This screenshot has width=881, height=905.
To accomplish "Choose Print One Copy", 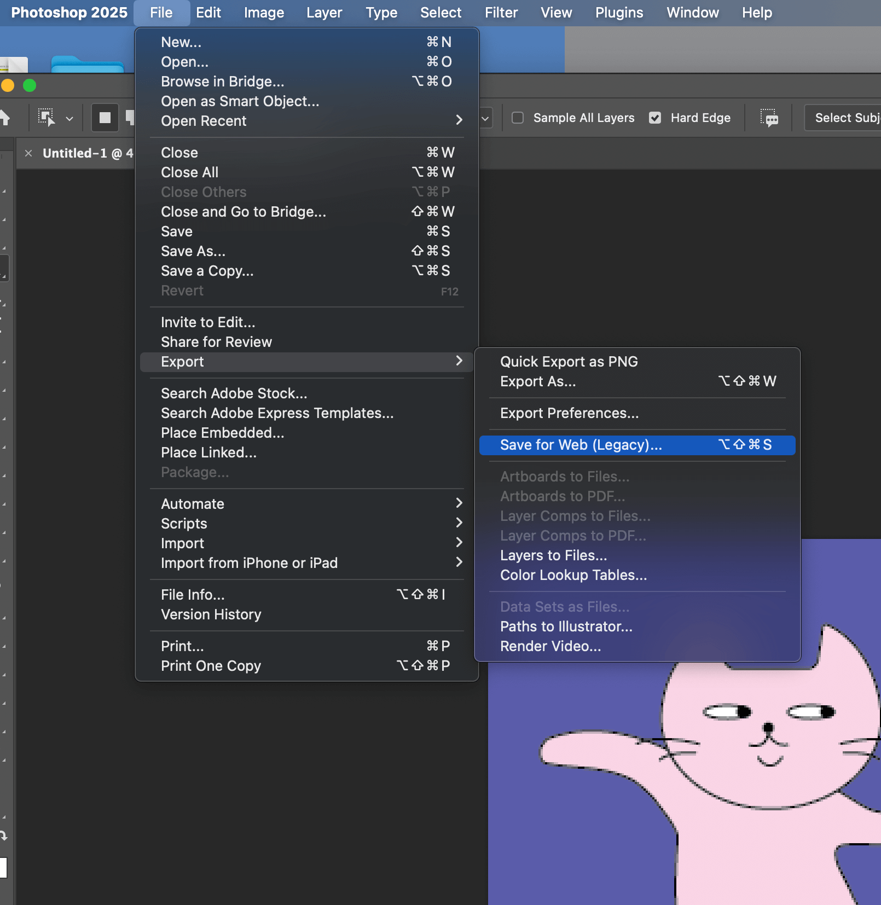I will click(307, 666).
